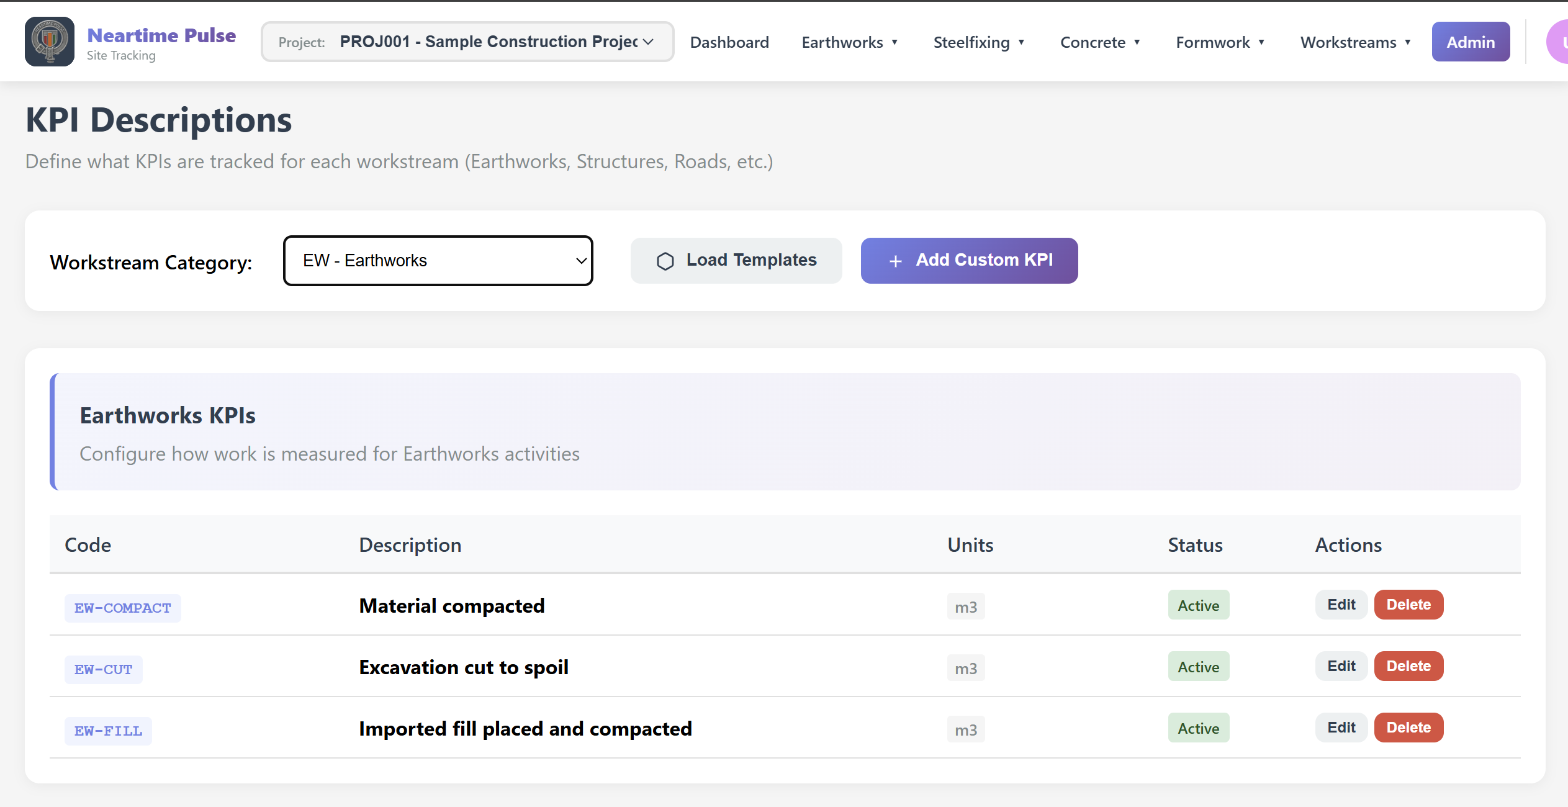Click the EW-FILL code badge
Viewport: 1568px width, 807px height.
click(107, 730)
